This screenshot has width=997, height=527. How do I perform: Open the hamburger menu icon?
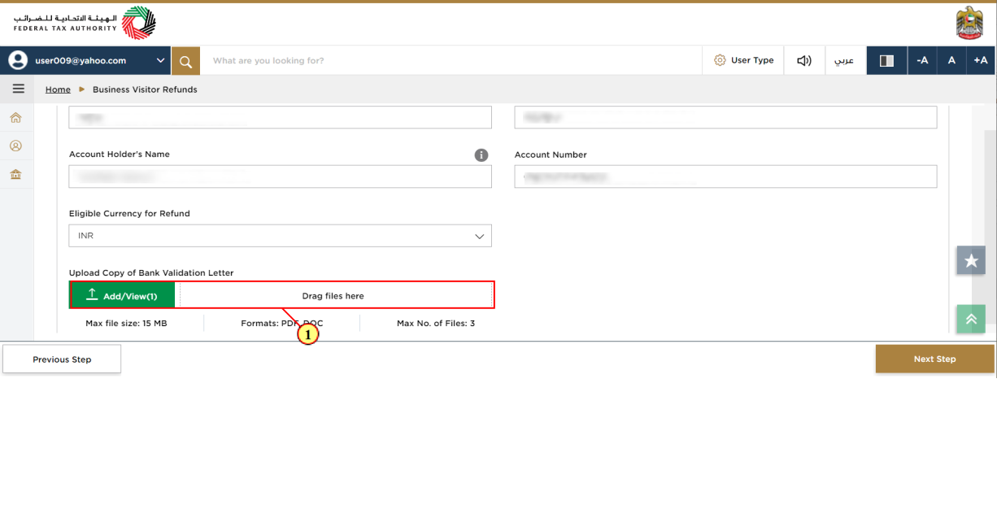point(18,89)
